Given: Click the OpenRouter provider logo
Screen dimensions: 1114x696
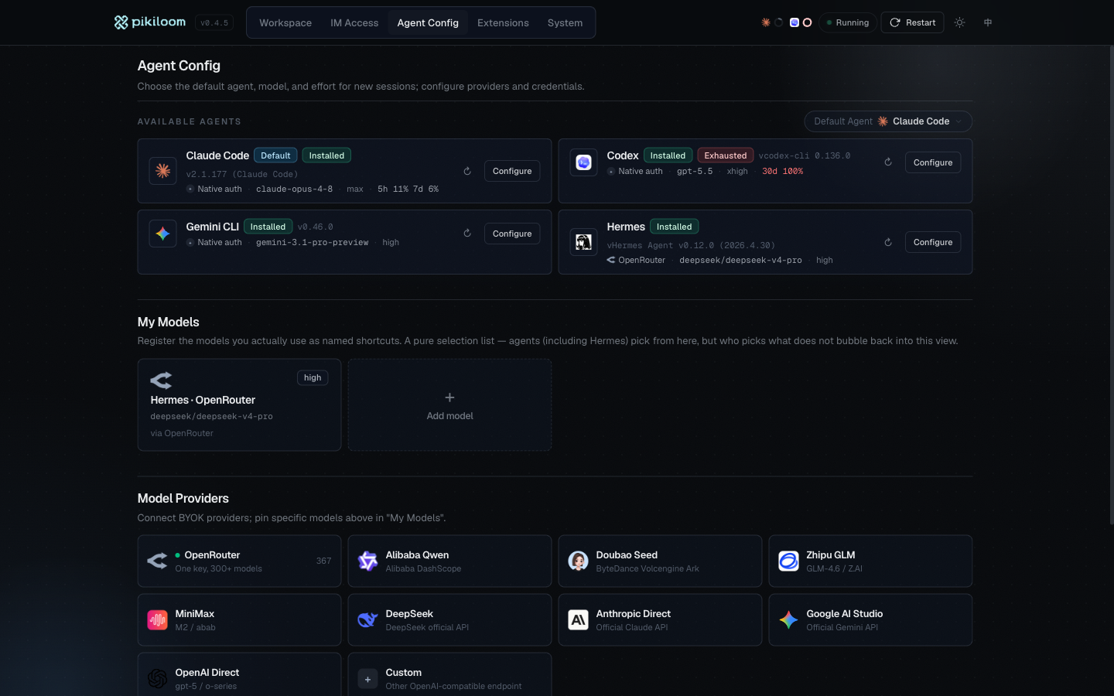Looking at the screenshot, I should point(157,561).
